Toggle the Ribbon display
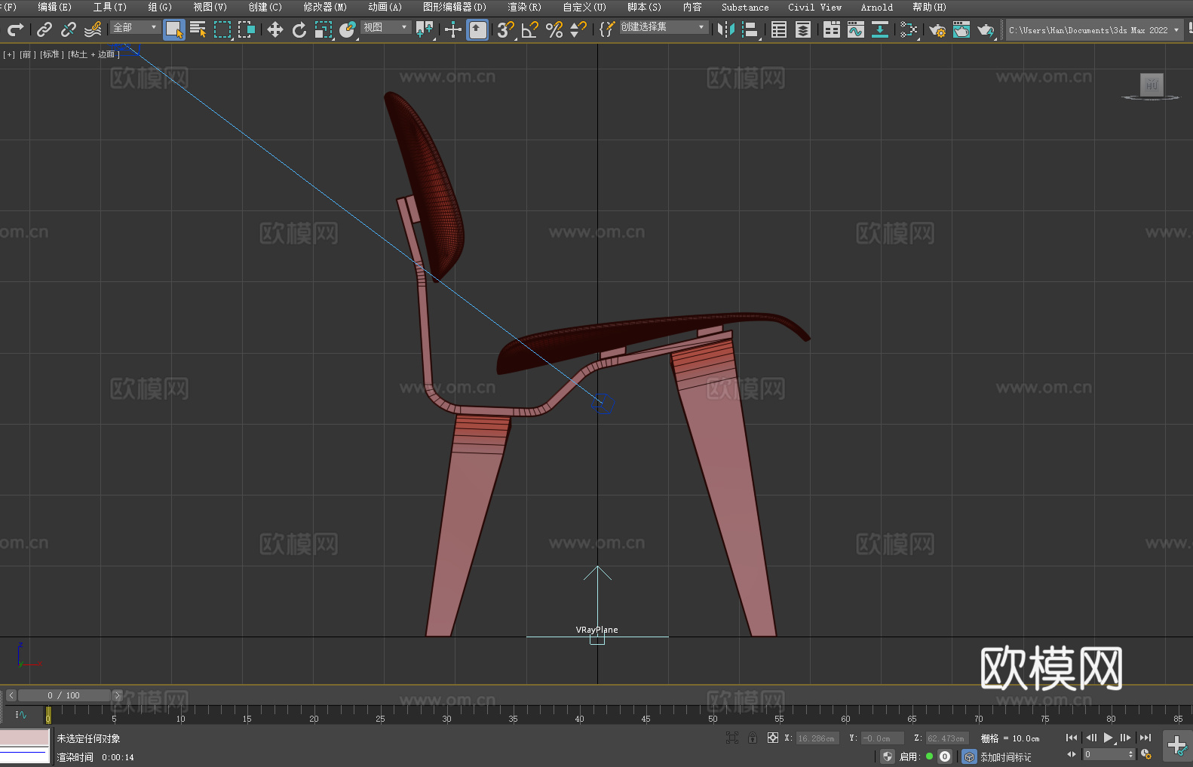This screenshot has height=767, width=1193. tap(832, 29)
